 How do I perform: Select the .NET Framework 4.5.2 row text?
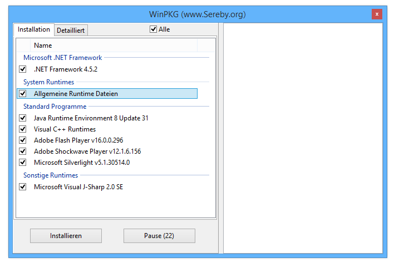pyautogui.click(x=66, y=69)
